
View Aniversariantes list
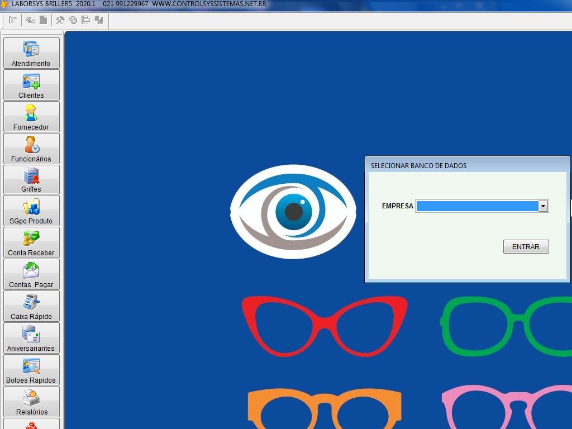tap(31, 337)
